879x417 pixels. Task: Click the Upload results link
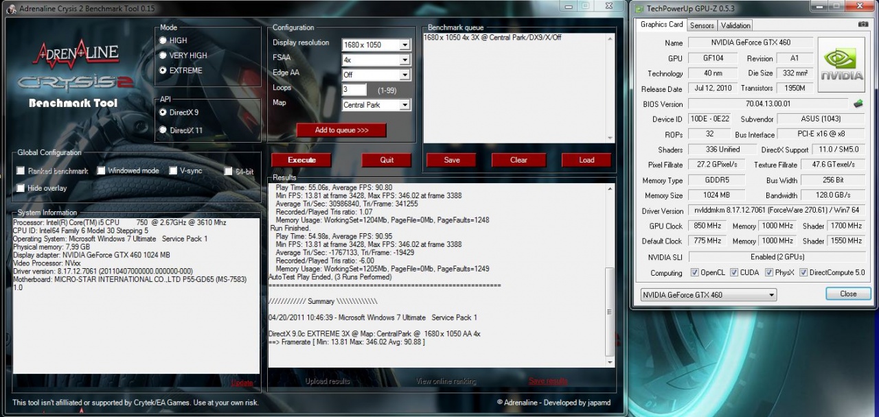328,381
